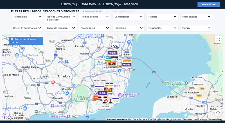Open the IKEA Loures pin icon
The width and height of the screenshot is (225, 123).
[x=102, y=35]
